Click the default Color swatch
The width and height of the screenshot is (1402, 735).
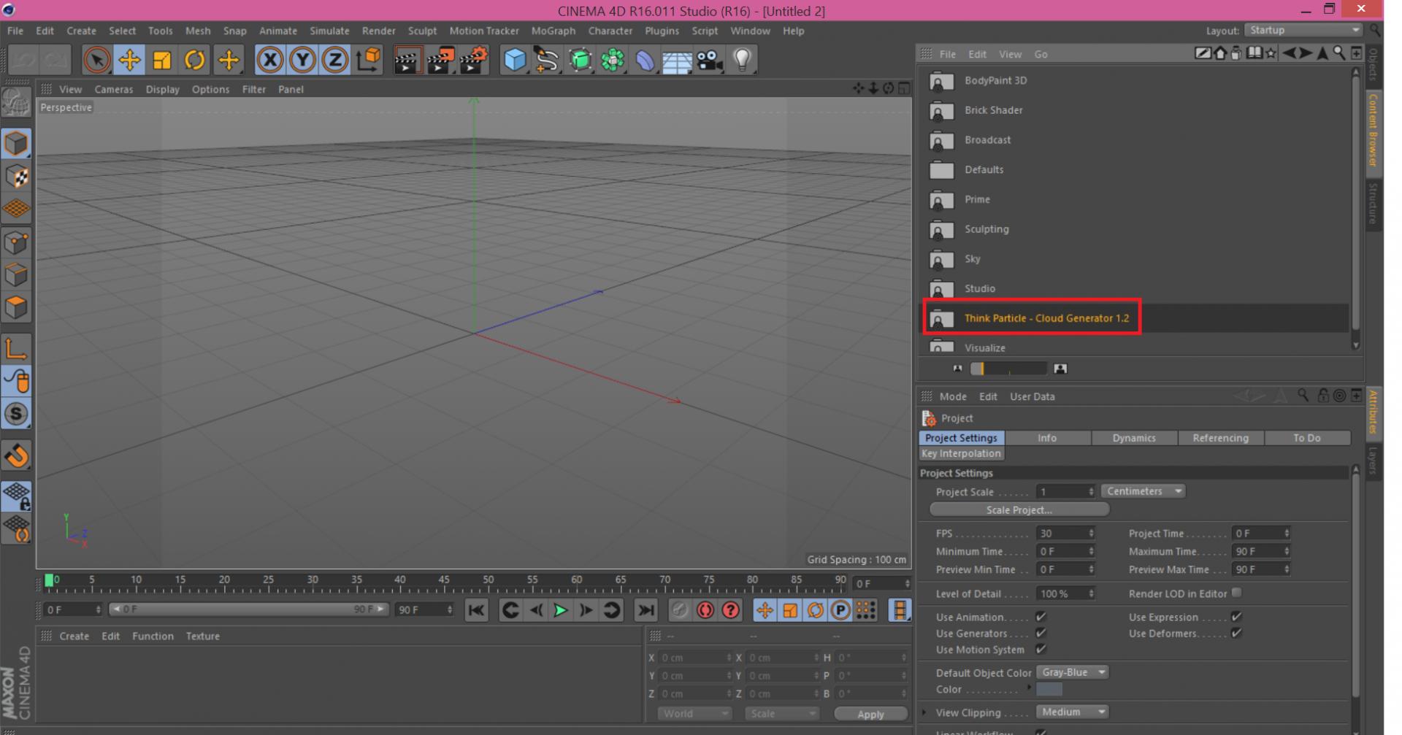tap(1049, 689)
